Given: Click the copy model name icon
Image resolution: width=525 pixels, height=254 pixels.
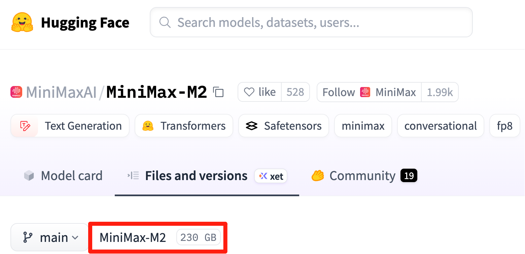Looking at the screenshot, I should [218, 92].
